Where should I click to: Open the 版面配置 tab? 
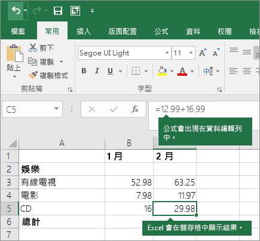pos(123,32)
